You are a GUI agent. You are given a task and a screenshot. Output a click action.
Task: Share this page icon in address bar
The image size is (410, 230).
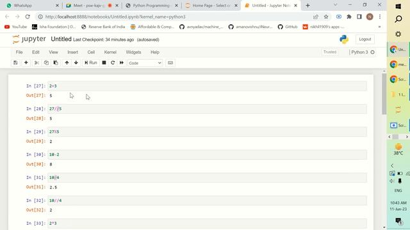316,17
